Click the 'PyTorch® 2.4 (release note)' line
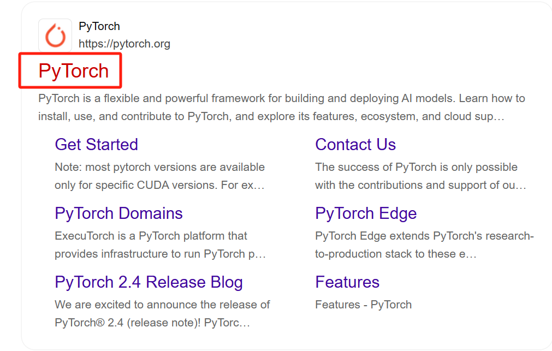This screenshot has height=351, width=552. (x=152, y=323)
